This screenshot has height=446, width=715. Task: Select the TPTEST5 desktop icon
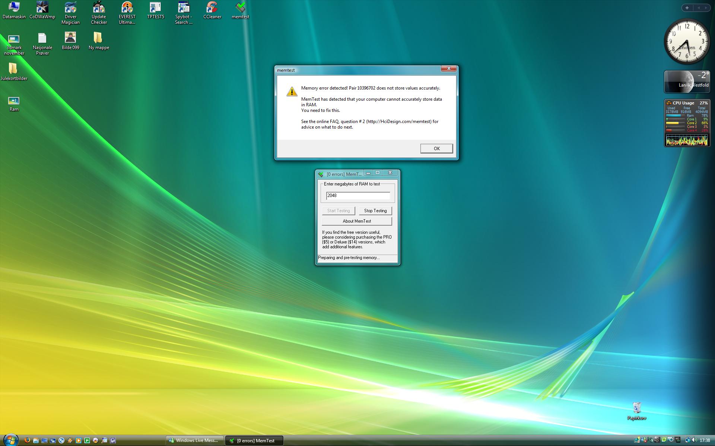155,10
